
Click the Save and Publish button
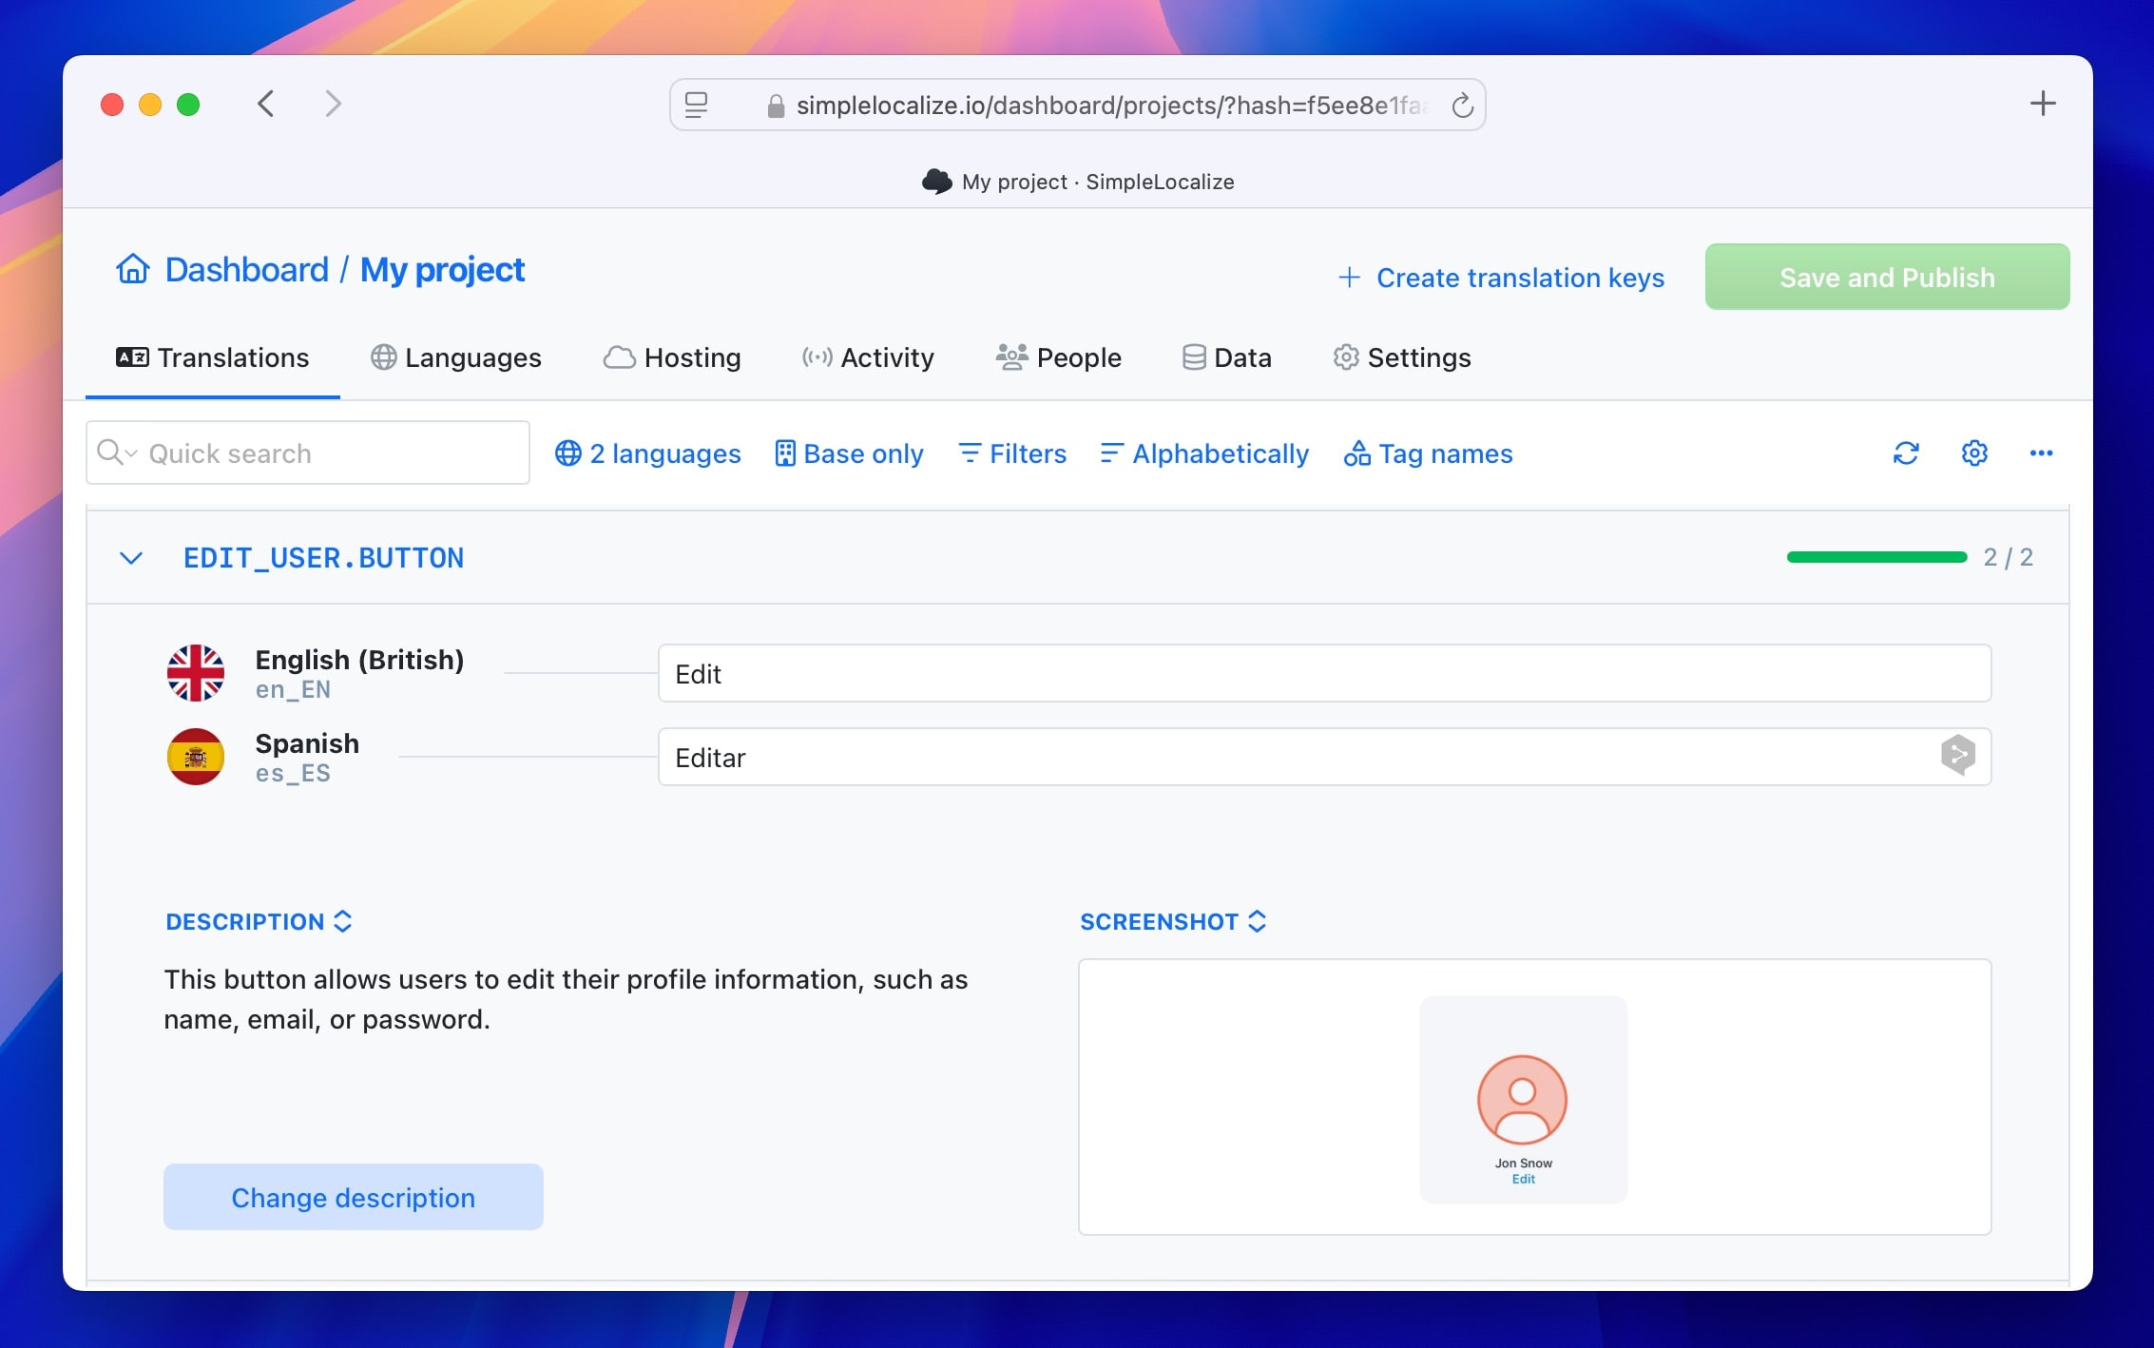pyautogui.click(x=1887, y=277)
